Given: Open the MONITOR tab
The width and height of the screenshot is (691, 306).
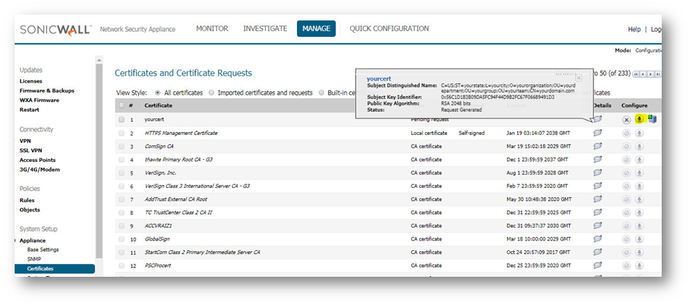Looking at the screenshot, I should [x=212, y=29].
